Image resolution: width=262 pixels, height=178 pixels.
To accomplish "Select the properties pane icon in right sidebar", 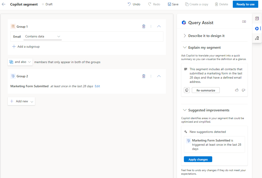I will click(x=257, y=18).
